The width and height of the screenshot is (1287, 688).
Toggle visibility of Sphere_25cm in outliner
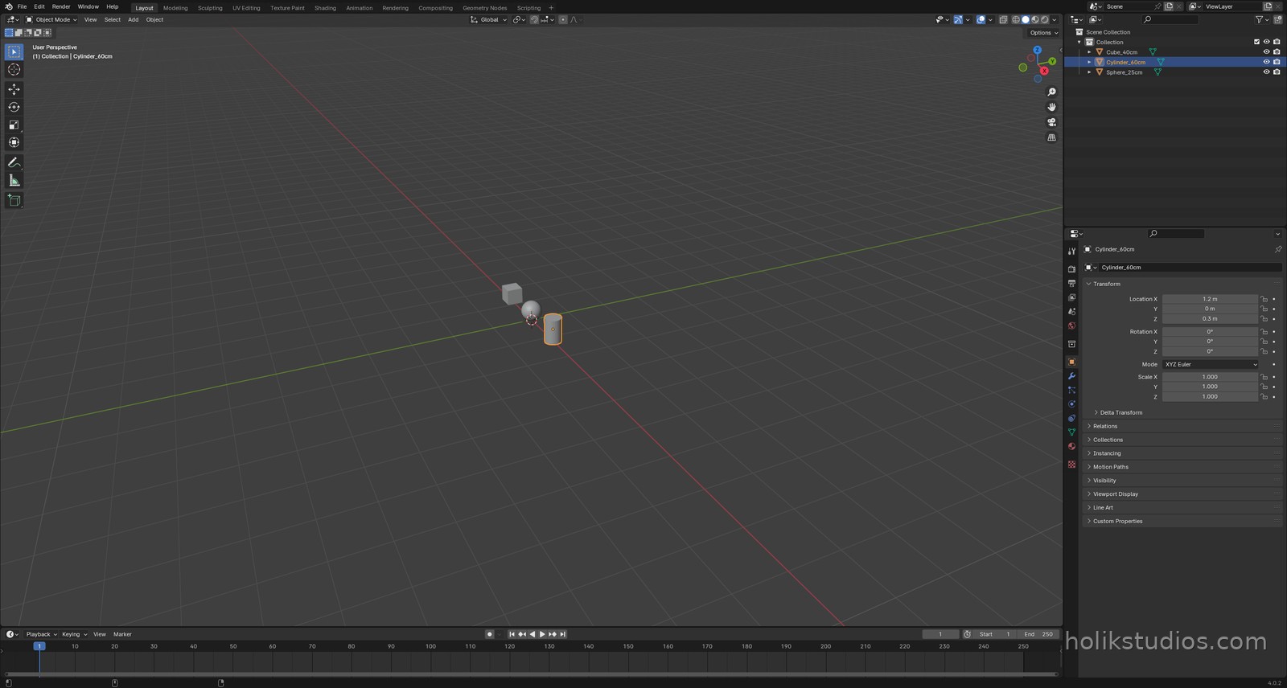1266,72
